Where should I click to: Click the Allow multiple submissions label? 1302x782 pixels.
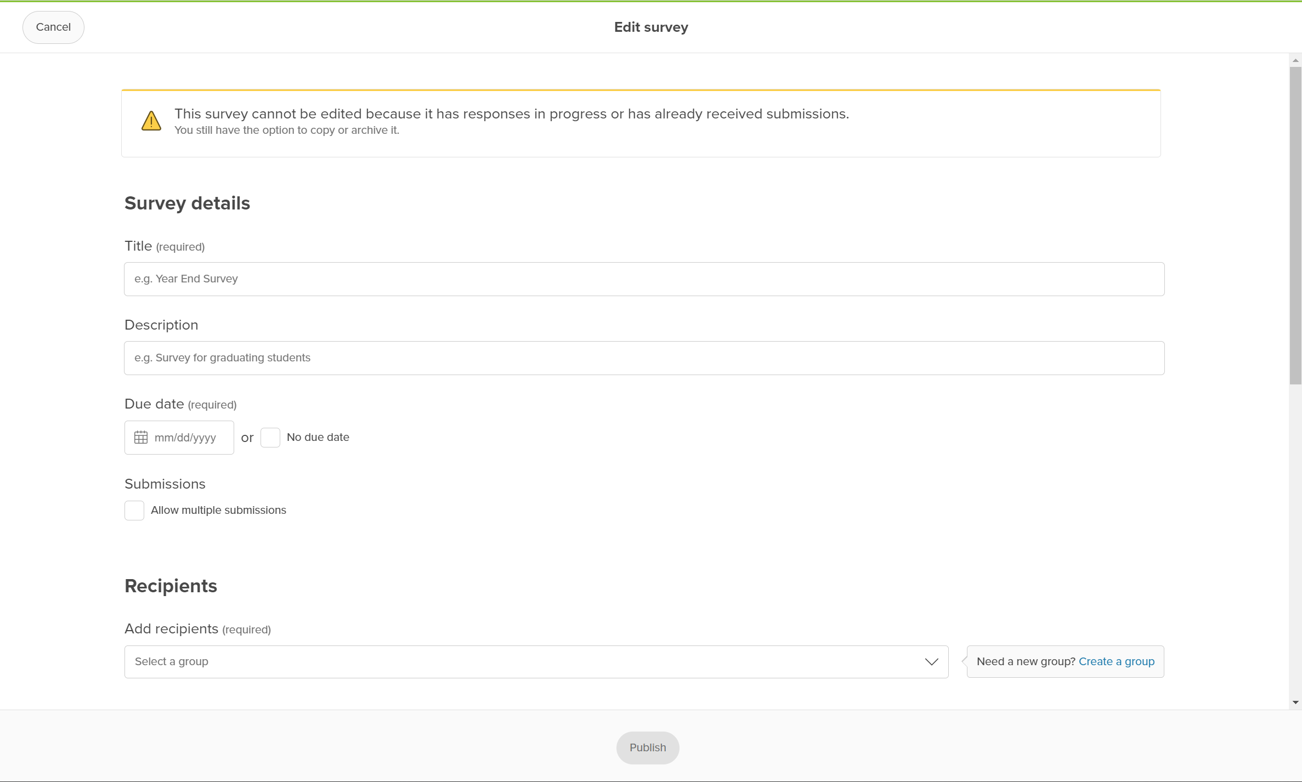click(x=218, y=510)
